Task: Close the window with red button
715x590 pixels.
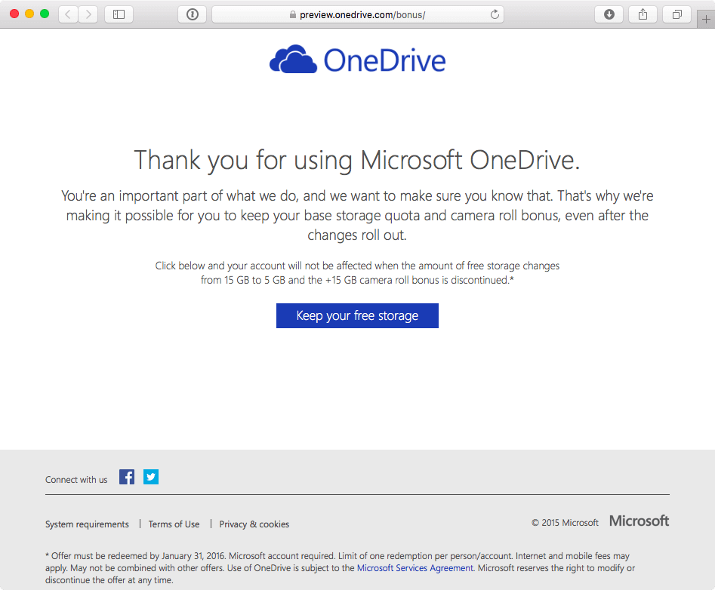Action: click(x=14, y=14)
